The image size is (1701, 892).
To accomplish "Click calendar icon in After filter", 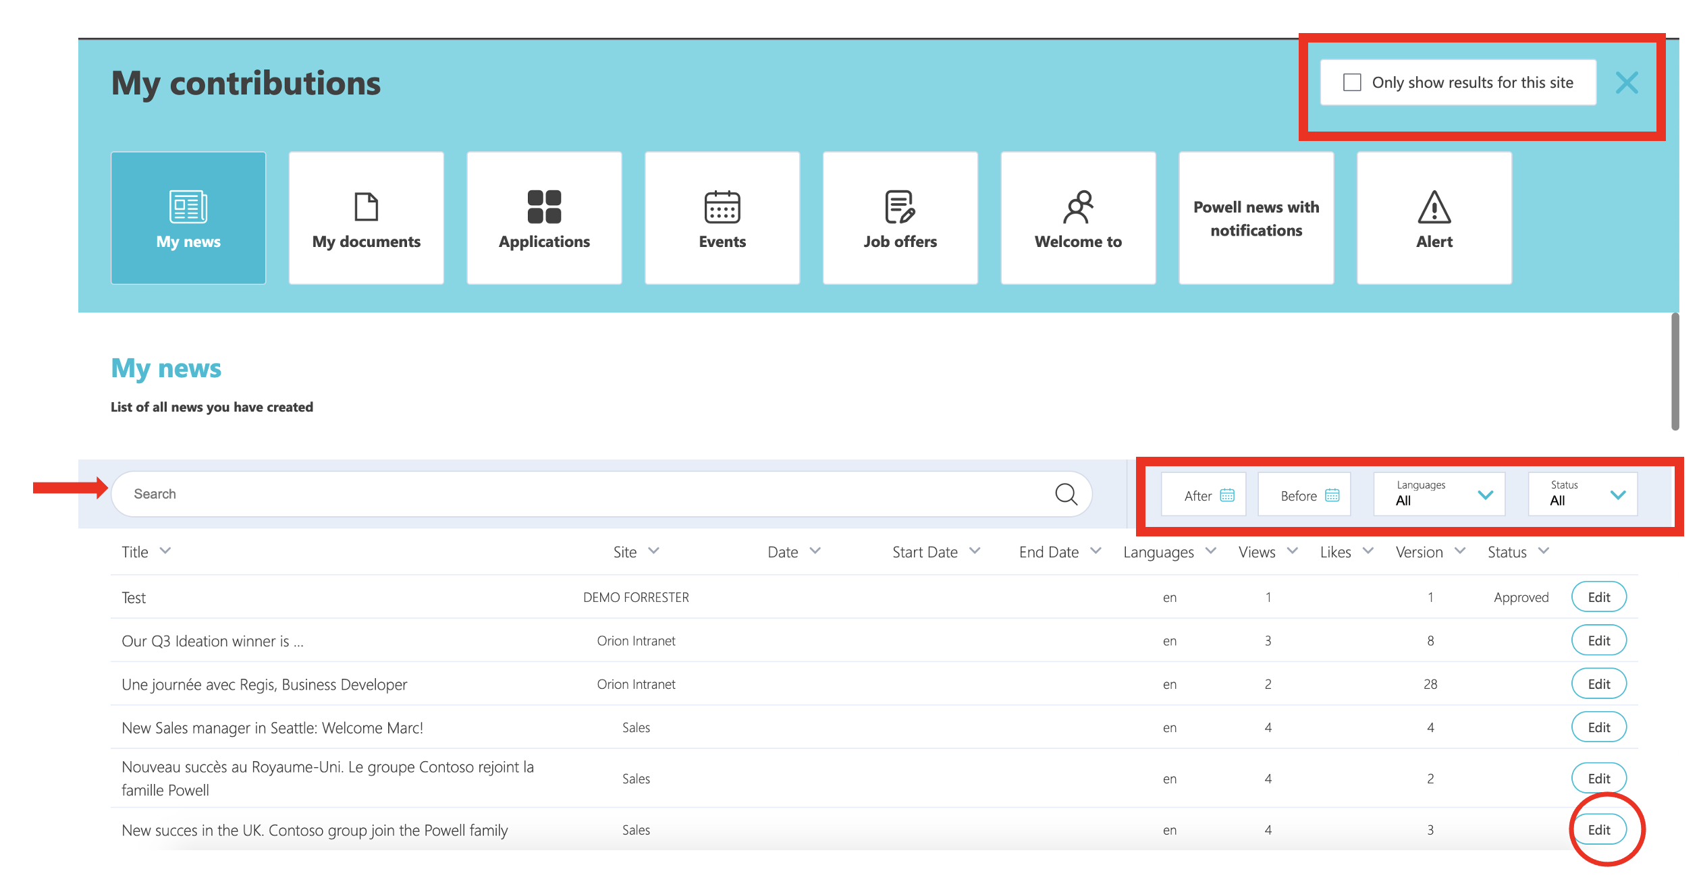I will (x=1227, y=495).
